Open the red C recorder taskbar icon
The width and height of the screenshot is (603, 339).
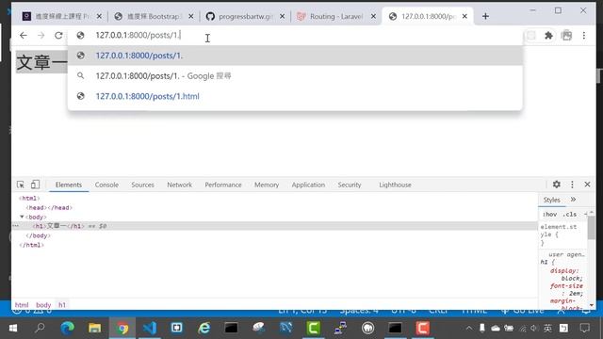coord(422,328)
